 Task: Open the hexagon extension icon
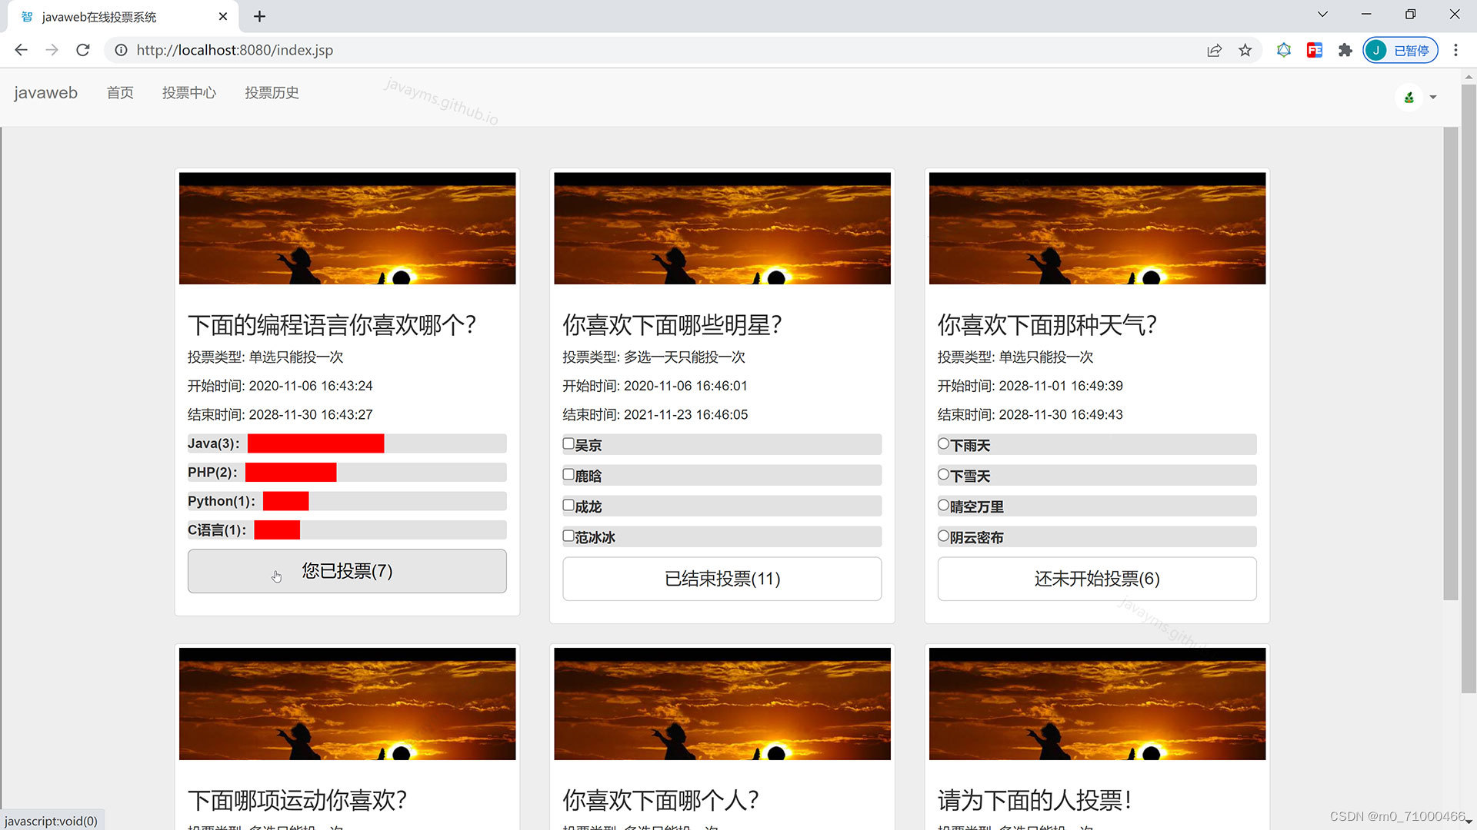click(1284, 50)
